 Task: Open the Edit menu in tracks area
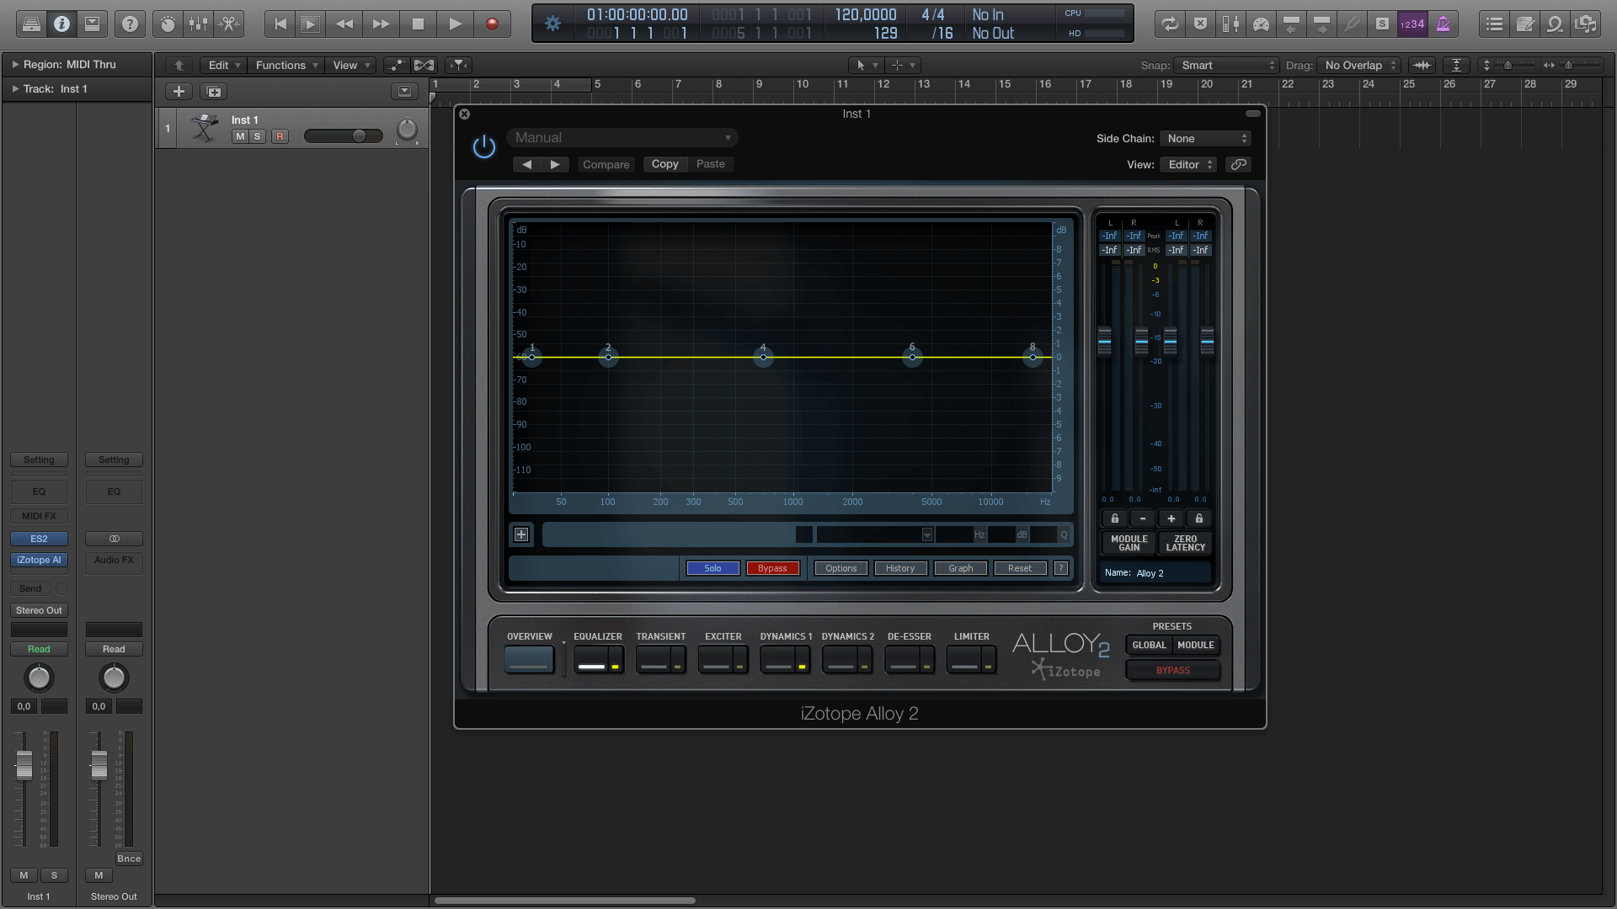coord(225,65)
